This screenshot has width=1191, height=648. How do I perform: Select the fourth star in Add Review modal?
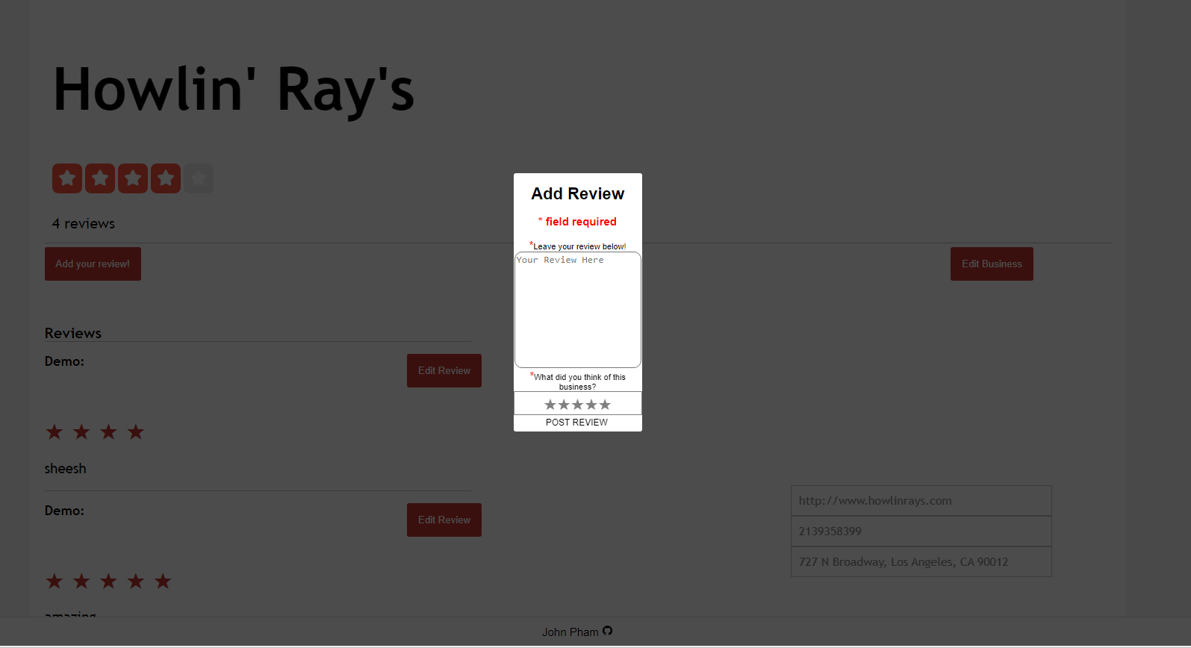[591, 405]
